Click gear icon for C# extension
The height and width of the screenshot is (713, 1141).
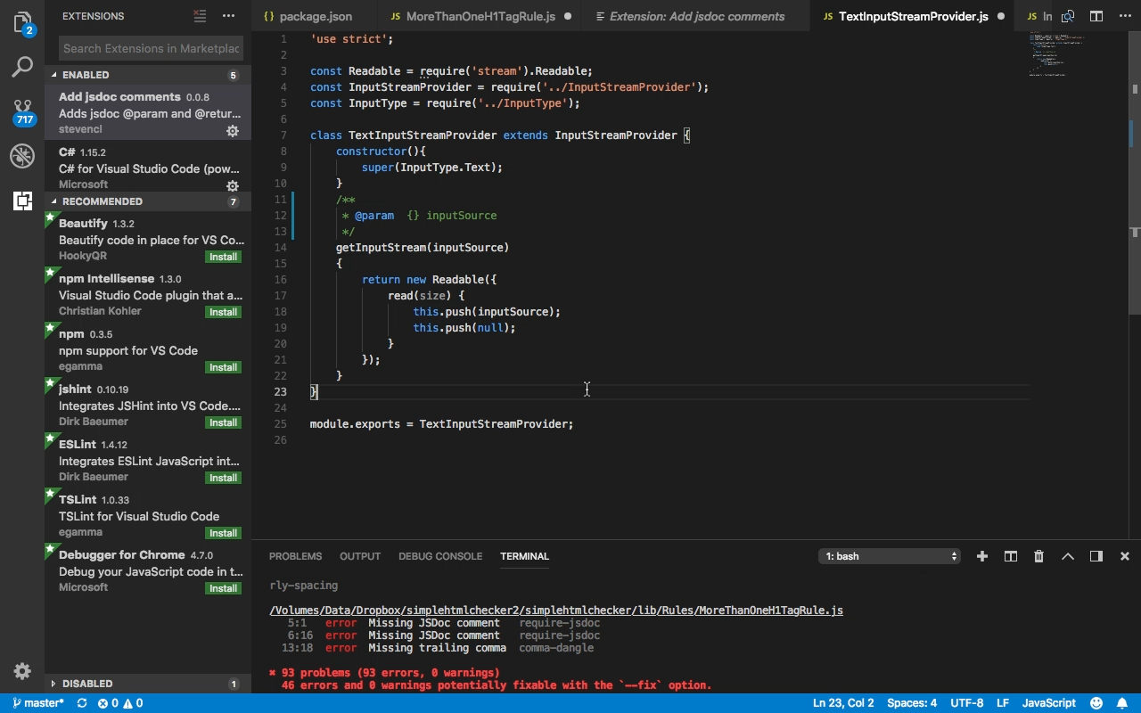tap(233, 186)
